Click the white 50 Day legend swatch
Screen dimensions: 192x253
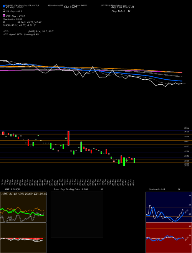[4, 11]
